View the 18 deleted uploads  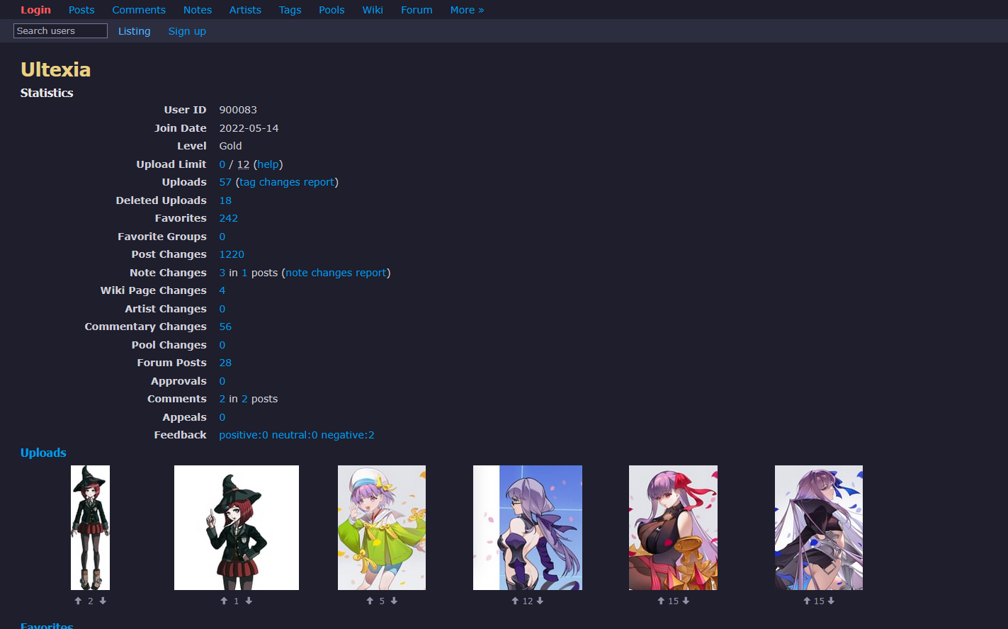[225, 200]
